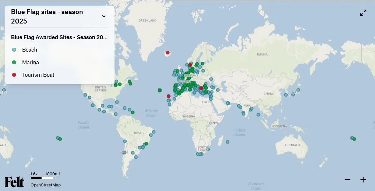Click the CHINA map label
375x191 pixels.
pyautogui.click(x=268, y=94)
